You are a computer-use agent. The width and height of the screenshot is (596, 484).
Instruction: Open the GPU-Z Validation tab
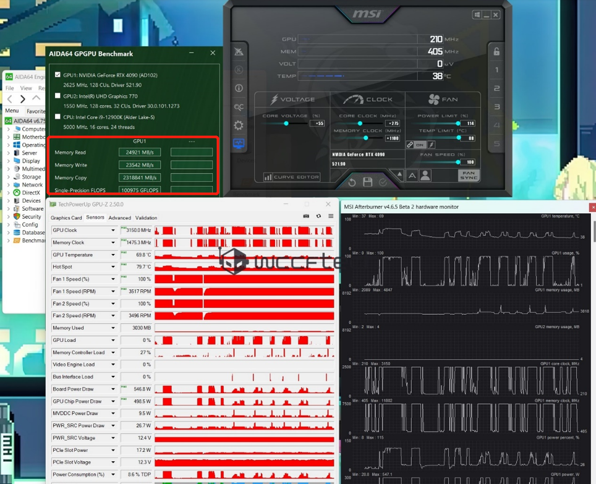pos(147,218)
